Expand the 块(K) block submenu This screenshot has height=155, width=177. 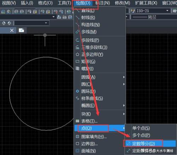tap(100, 114)
